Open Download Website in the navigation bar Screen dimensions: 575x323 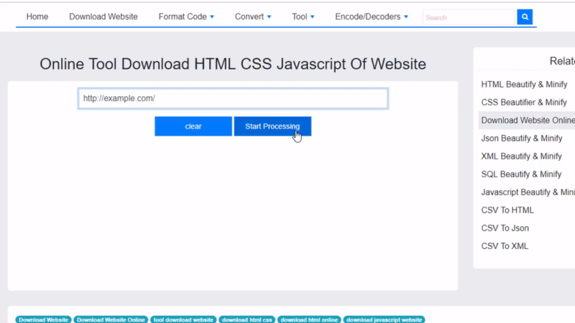point(103,17)
